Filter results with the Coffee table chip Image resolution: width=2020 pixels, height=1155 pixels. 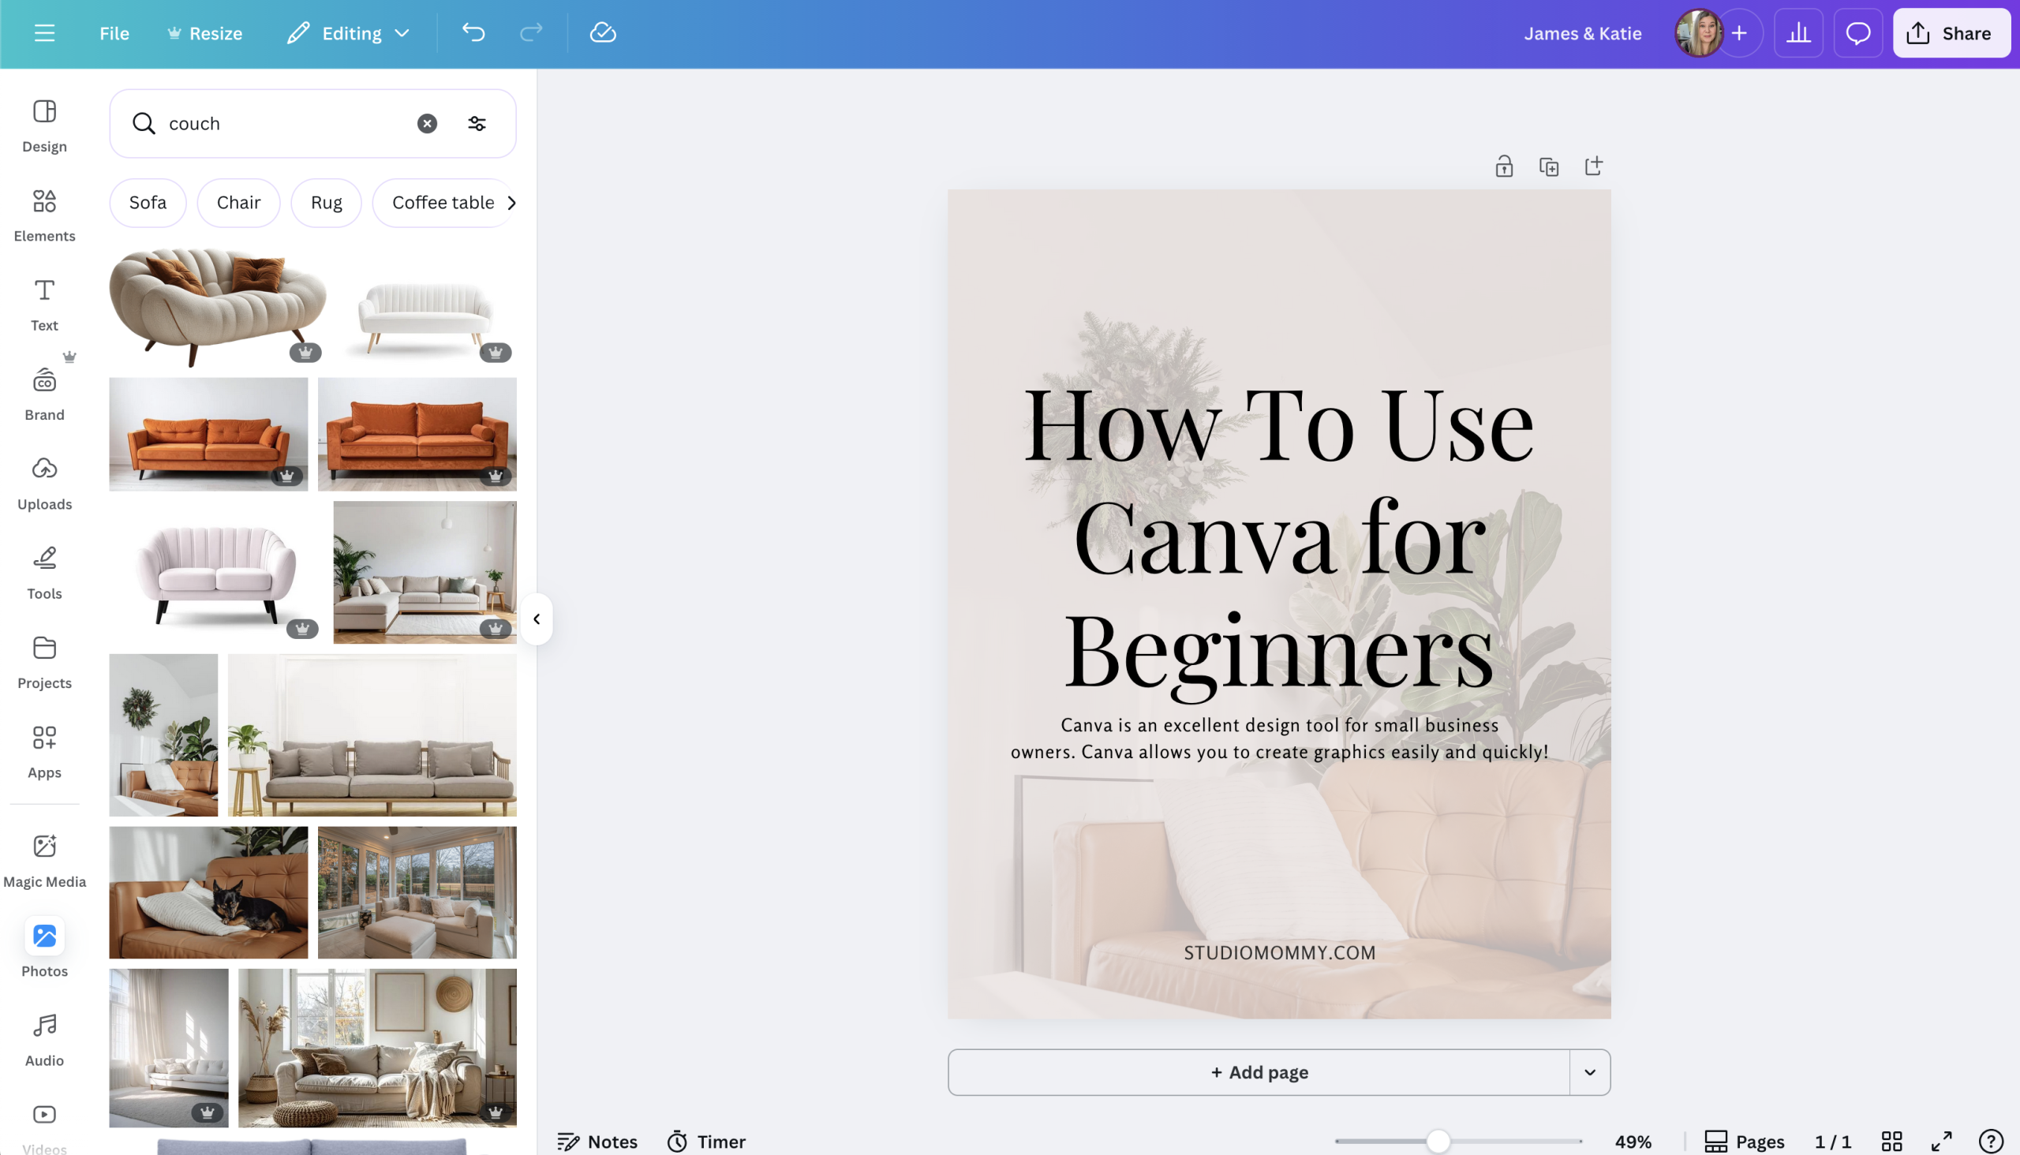[443, 203]
